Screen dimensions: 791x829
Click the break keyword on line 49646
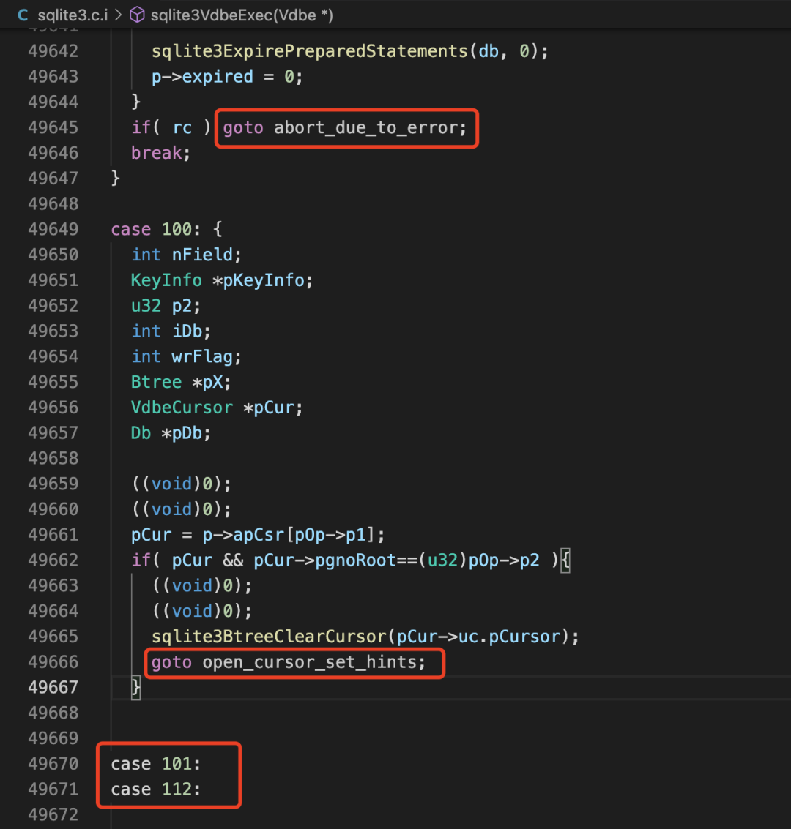[x=156, y=153]
